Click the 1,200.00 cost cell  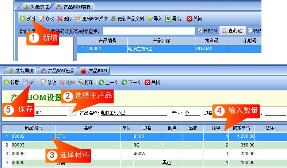242,136
